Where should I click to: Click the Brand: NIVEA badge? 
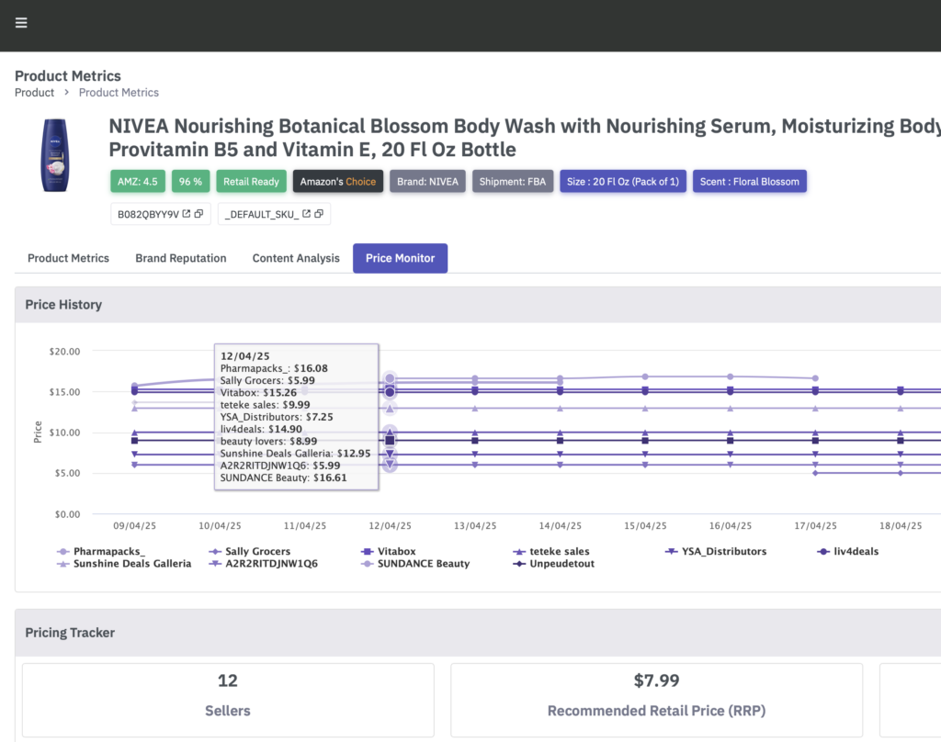[427, 181]
